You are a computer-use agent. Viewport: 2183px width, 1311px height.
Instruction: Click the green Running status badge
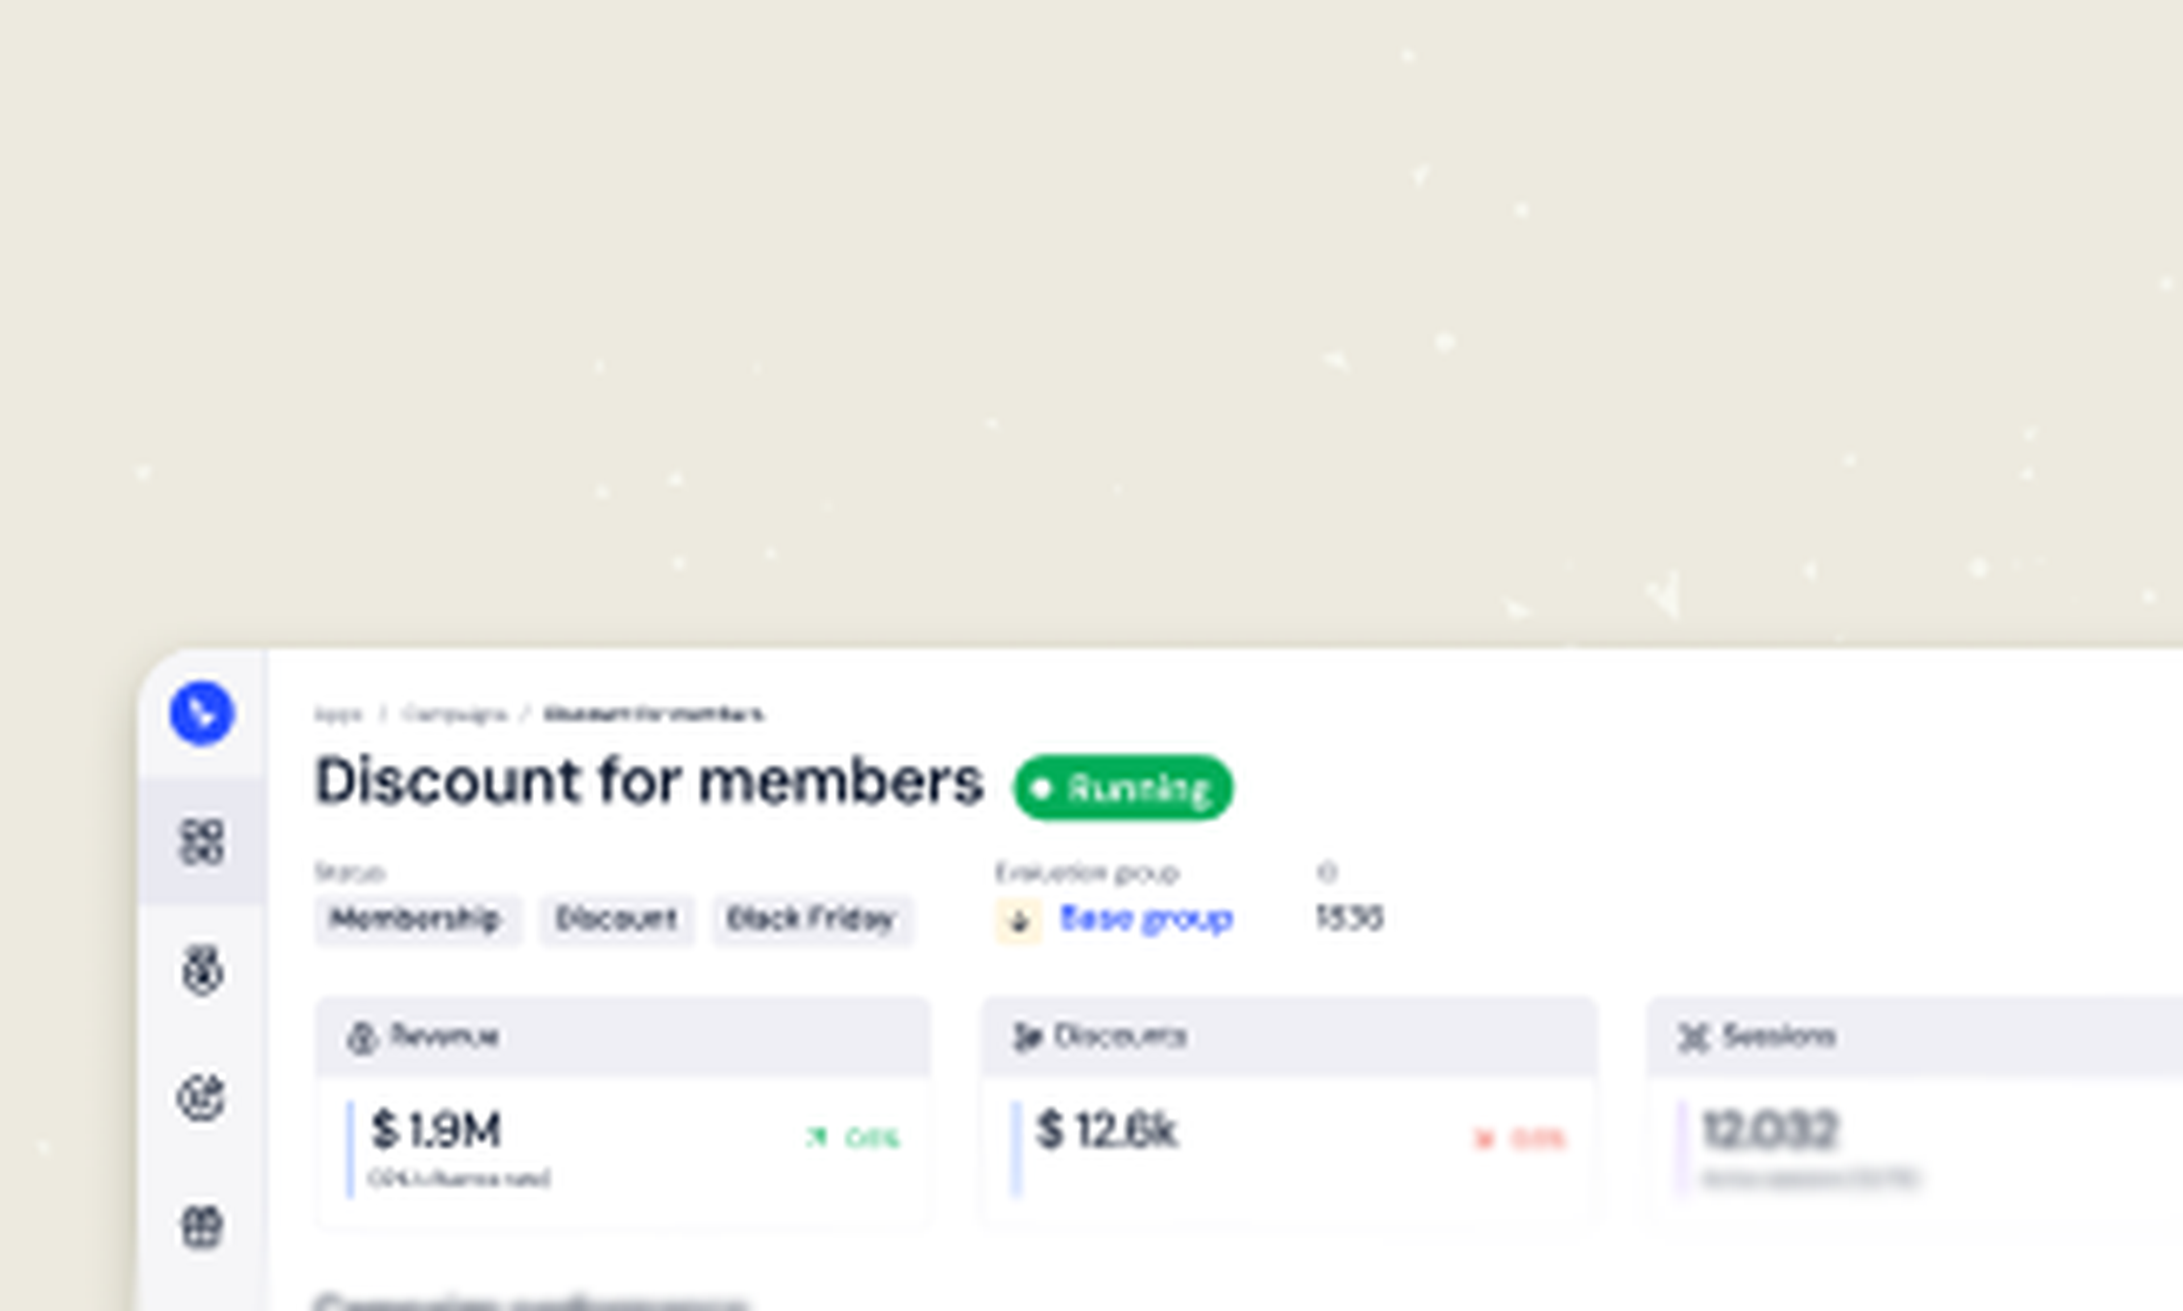1122,787
